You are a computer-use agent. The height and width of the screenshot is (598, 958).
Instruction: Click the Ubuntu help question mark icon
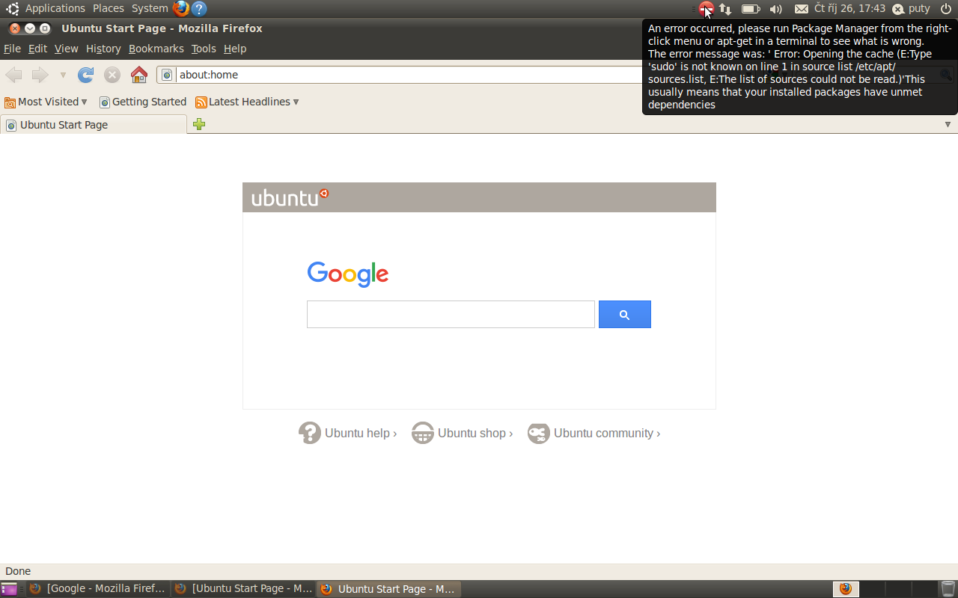point(310,433)
